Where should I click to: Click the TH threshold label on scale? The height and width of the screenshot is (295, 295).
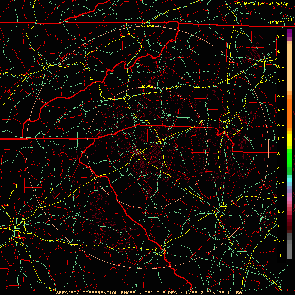(282, 255)
